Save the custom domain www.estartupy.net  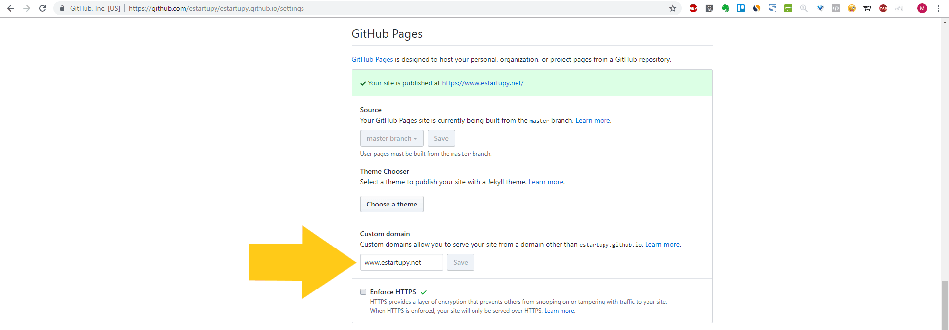pyautogui.click(x=461, y=262)
